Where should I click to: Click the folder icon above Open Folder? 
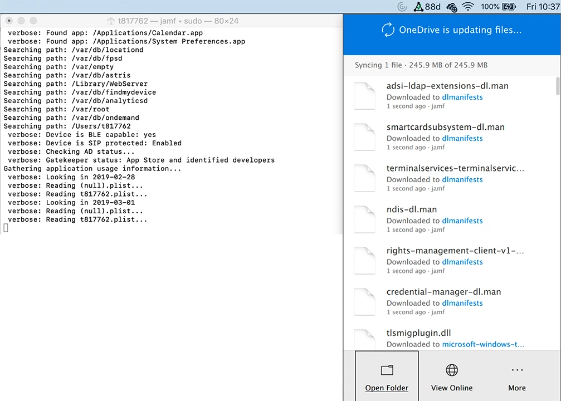click(x=387, y=370)
